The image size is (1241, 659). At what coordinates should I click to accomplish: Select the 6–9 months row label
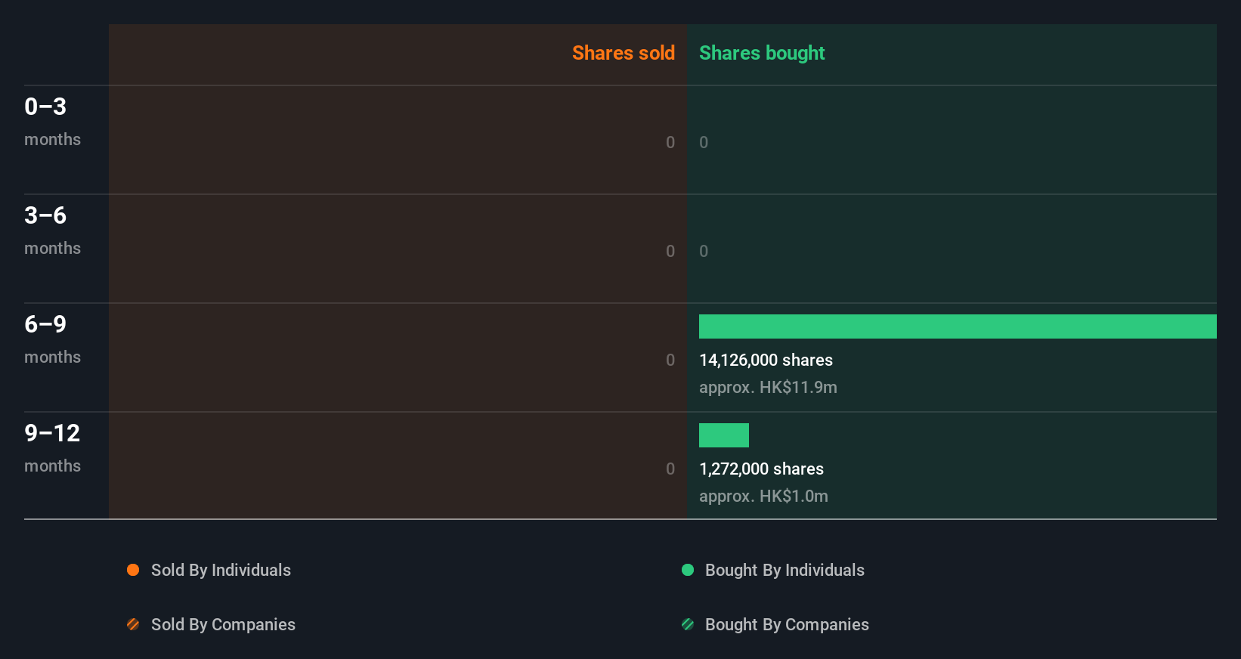coord(52,339)
